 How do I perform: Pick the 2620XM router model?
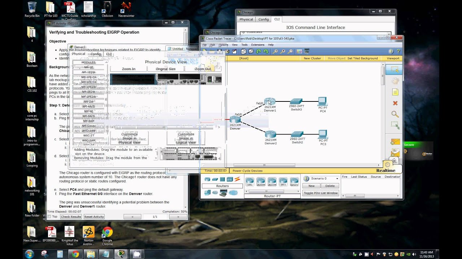pyautogui.click(x=261, y=182)
